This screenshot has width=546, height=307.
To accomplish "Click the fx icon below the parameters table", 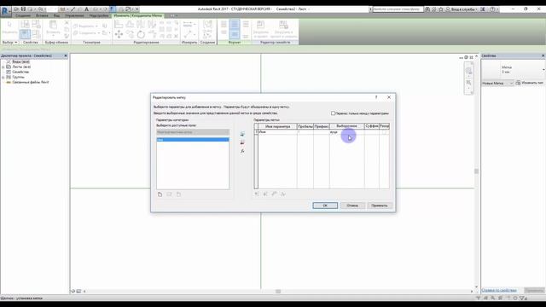I will 282,194.
